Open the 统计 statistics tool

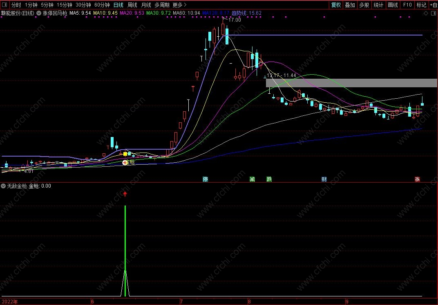pos(378,5)
